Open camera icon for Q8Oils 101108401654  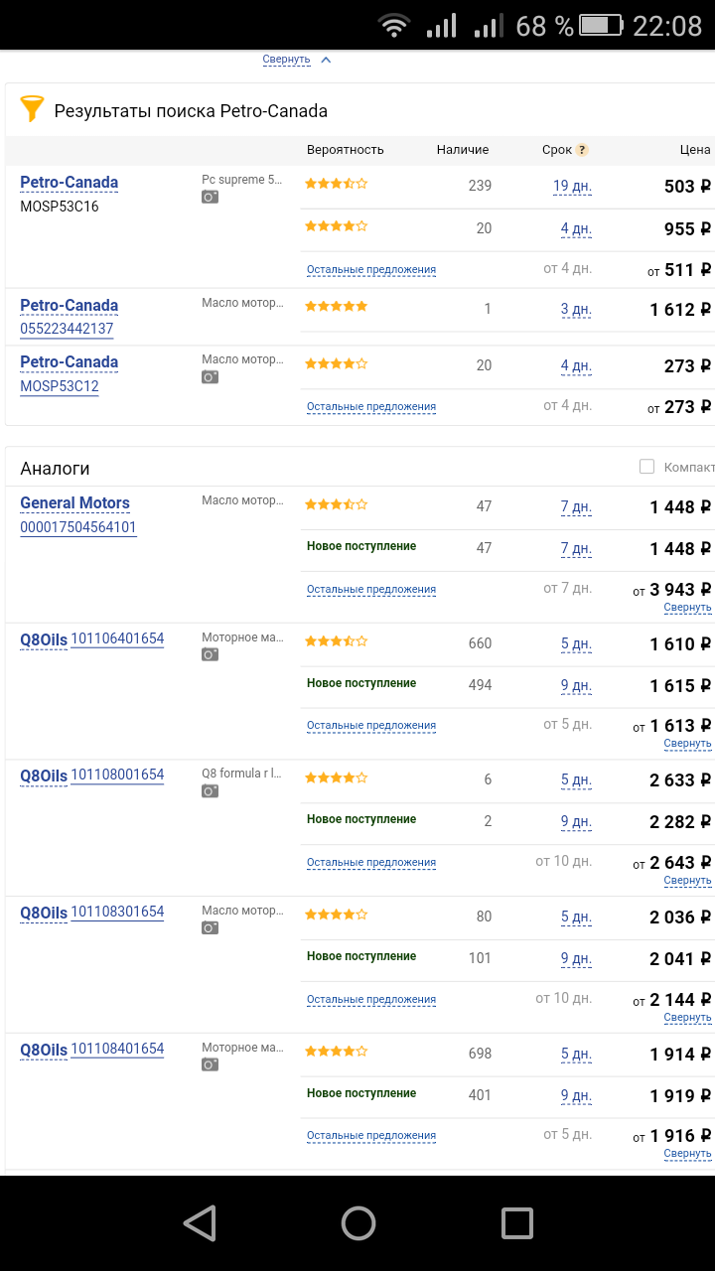click(x=210, y=1065)
